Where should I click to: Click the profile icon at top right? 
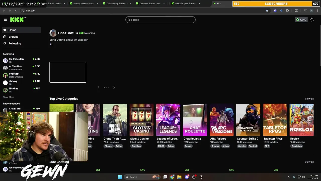coord(312,20)
